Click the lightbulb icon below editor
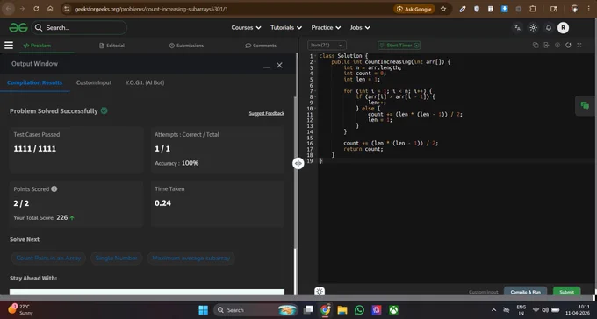Viewport: 597px width, 319px height. tap(320, 292)
